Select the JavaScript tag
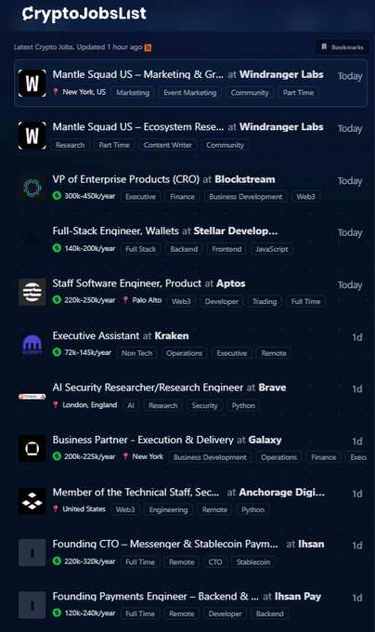Image resolution: width=375 pixels, height=632 pixels. pos(272,249)
